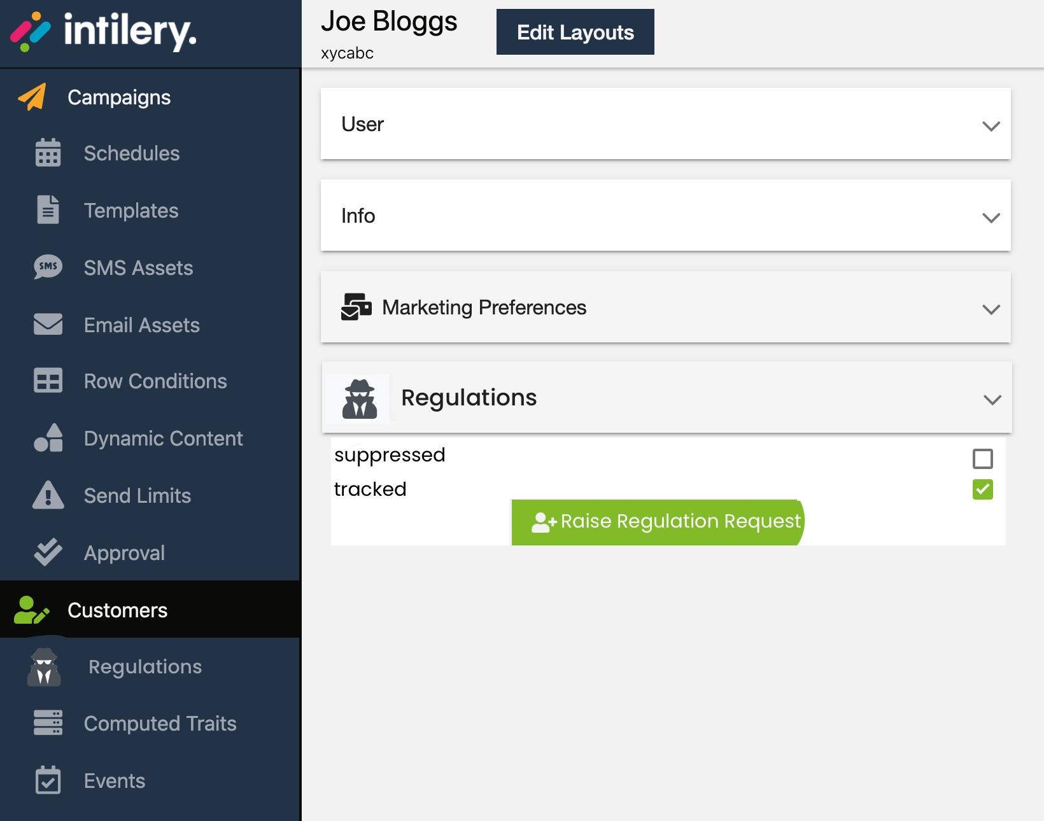
Task: Select the SMS Assets speech bubble icon
Action: click(48, 267)
